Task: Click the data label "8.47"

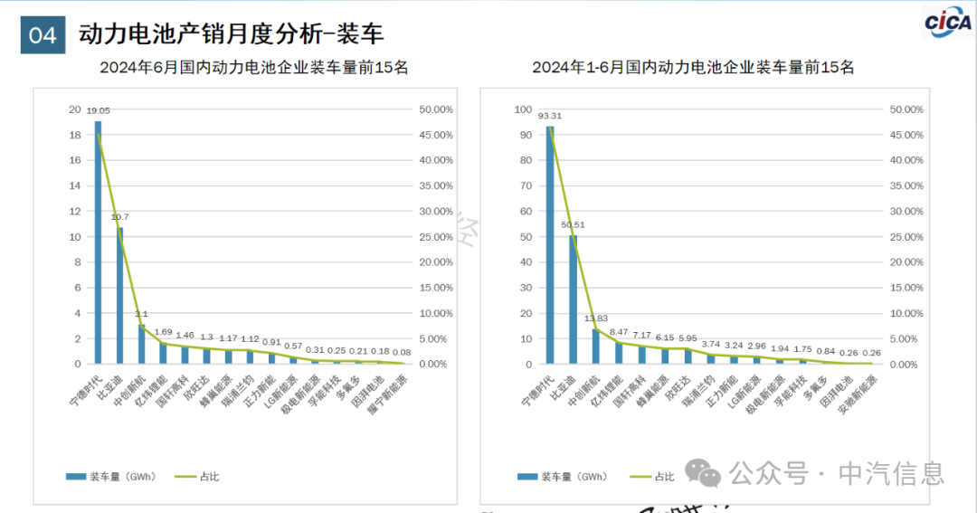Action: (x=619, y=332)
